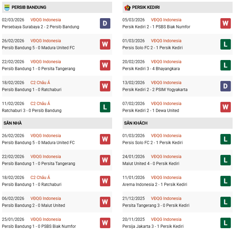
Task: Click the VĐQG Indonesia link dated 21/12/2025
Action: [x=166, y=199]
